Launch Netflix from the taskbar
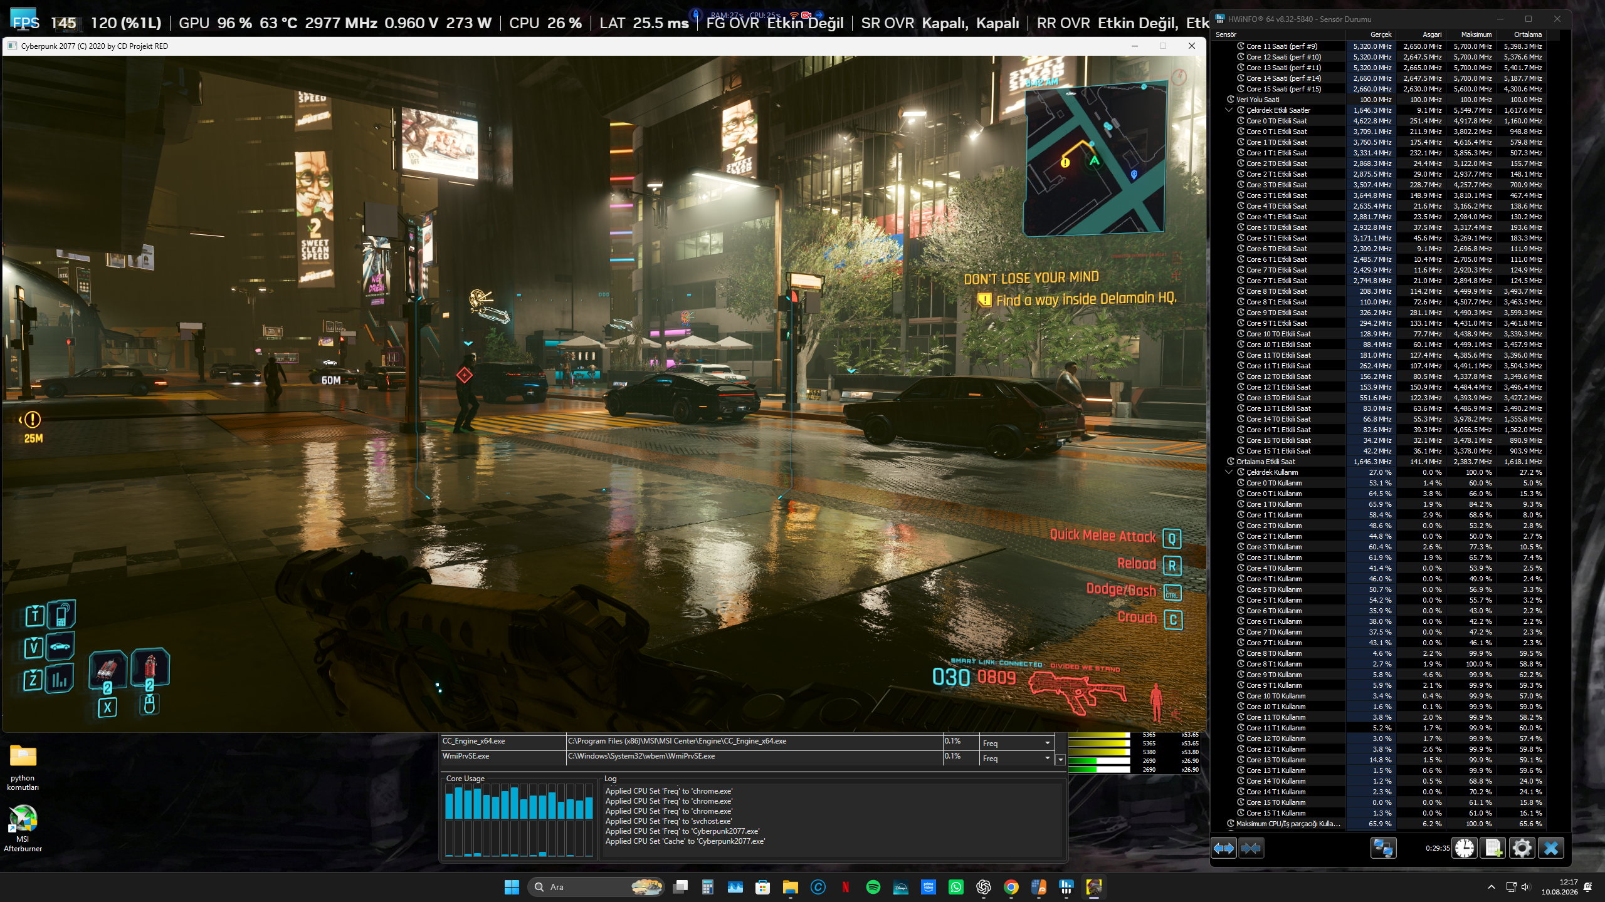 846,887
